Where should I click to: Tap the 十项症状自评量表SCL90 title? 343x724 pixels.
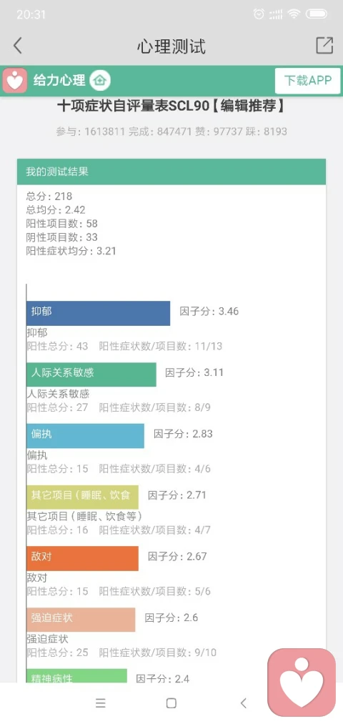pos(171,106)
